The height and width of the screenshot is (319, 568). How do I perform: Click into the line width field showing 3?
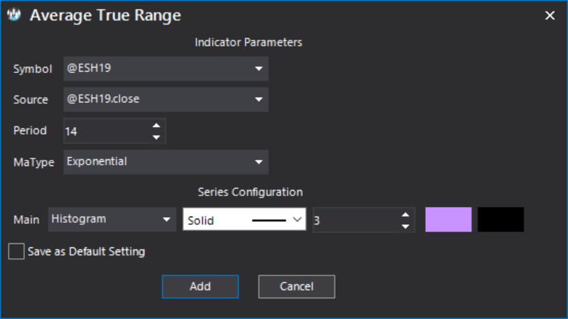(x=356, y=220)
